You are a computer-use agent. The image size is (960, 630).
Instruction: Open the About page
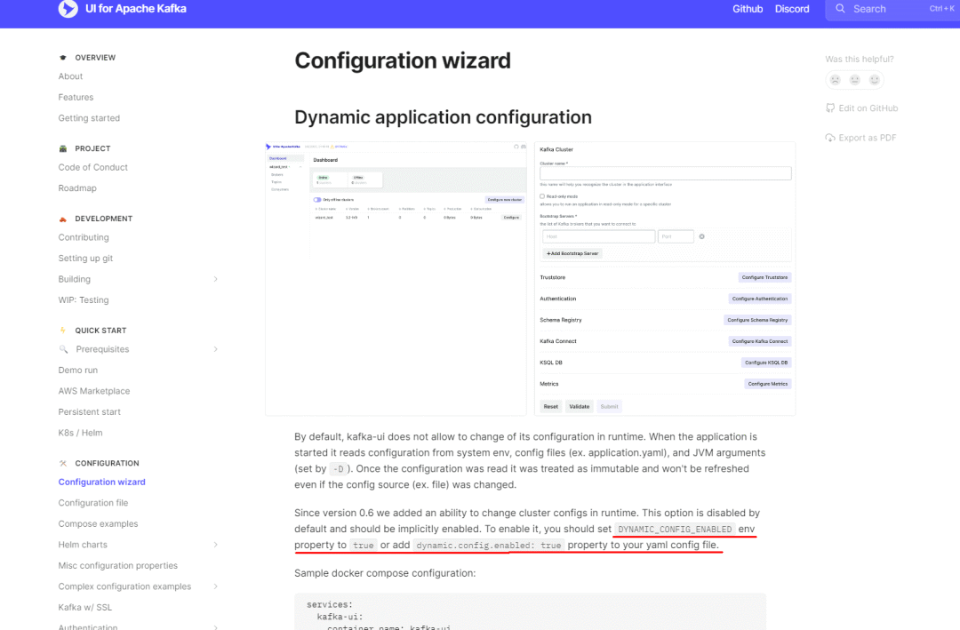70,76
